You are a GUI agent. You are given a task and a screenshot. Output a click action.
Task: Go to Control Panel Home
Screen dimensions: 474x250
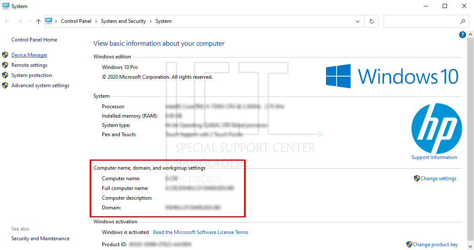tap(34, 40)
